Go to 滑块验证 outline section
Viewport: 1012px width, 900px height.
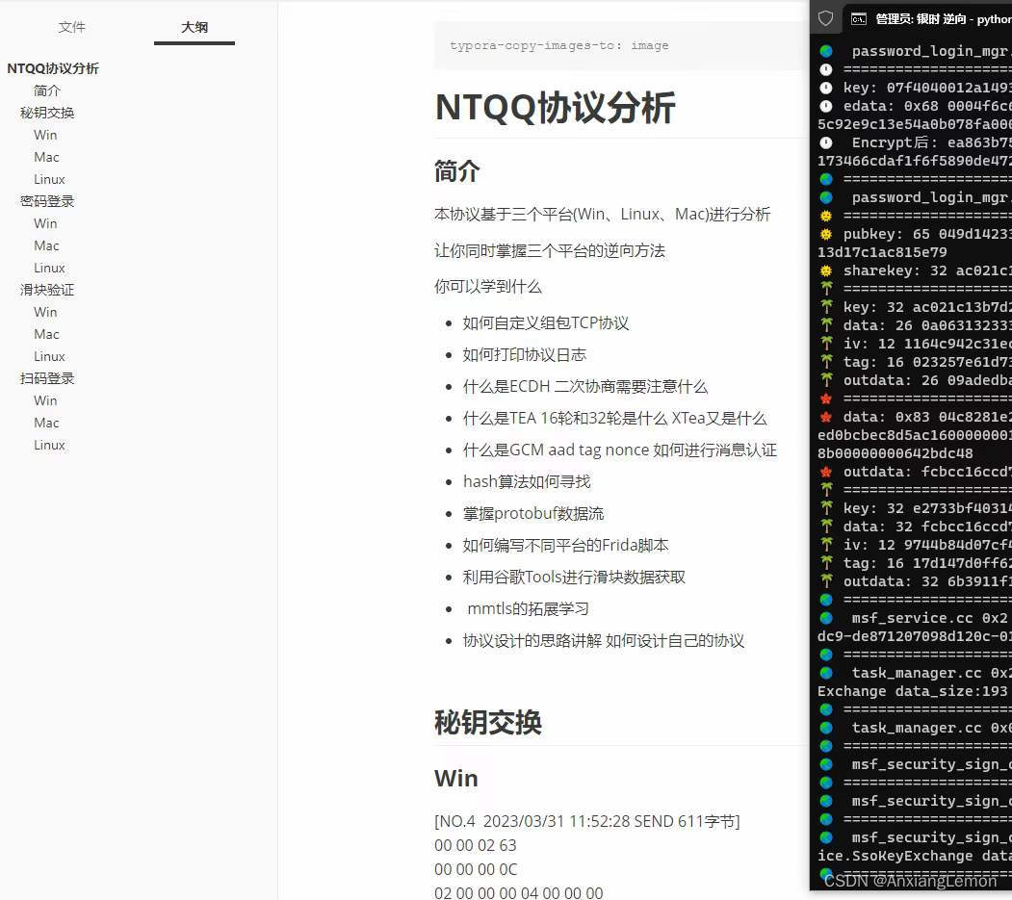click(x=47, y=290)
